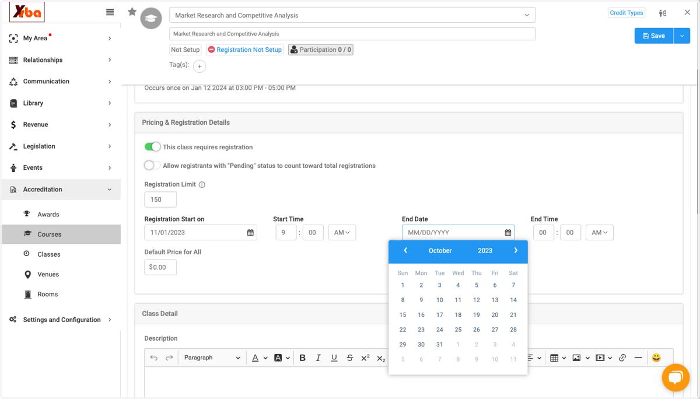The height and width of the screenshot is (399, 700).
Task: Apply subscript formatting
Action: coord(381,358)
